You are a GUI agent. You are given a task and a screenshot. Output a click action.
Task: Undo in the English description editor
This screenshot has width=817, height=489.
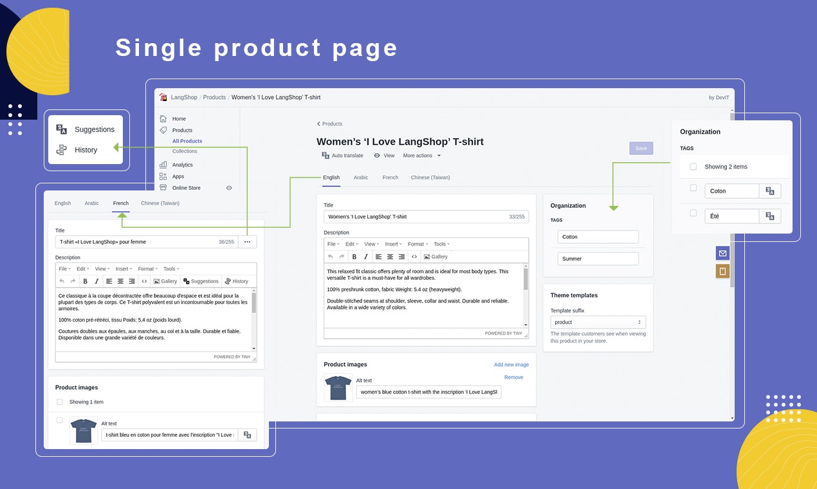point(331,257)
